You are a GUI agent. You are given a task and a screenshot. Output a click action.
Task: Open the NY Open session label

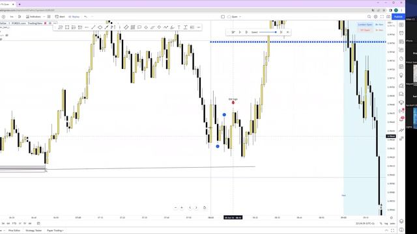pyautogui.click(x=365, y=31)
